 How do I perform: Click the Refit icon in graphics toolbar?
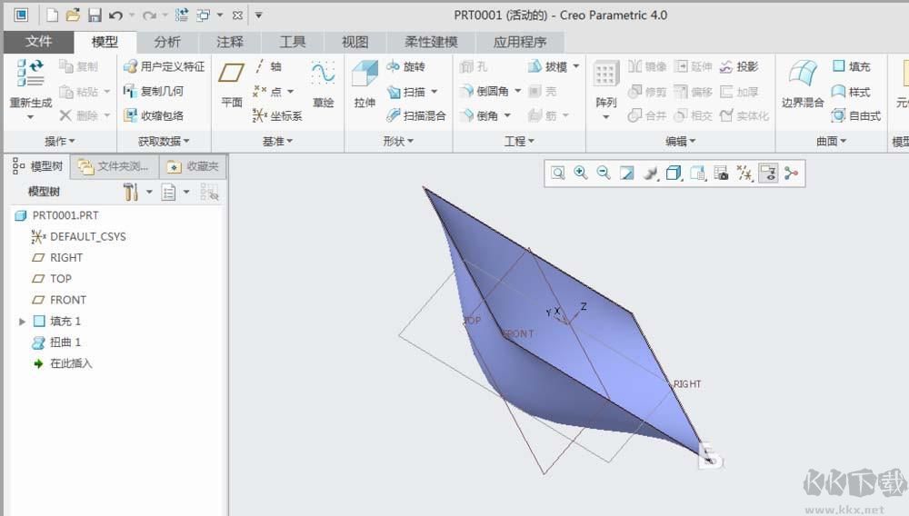tap(558, 174)
